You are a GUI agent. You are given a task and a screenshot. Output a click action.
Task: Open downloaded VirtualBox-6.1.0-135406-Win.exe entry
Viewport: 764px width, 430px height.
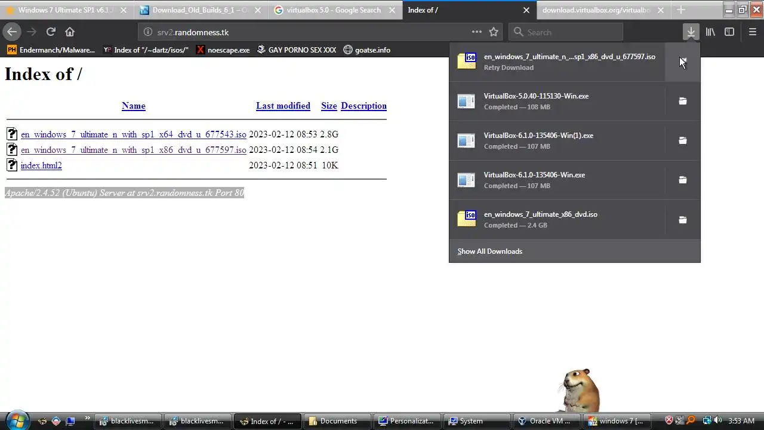pyautogui.click(x=557, y=180)
